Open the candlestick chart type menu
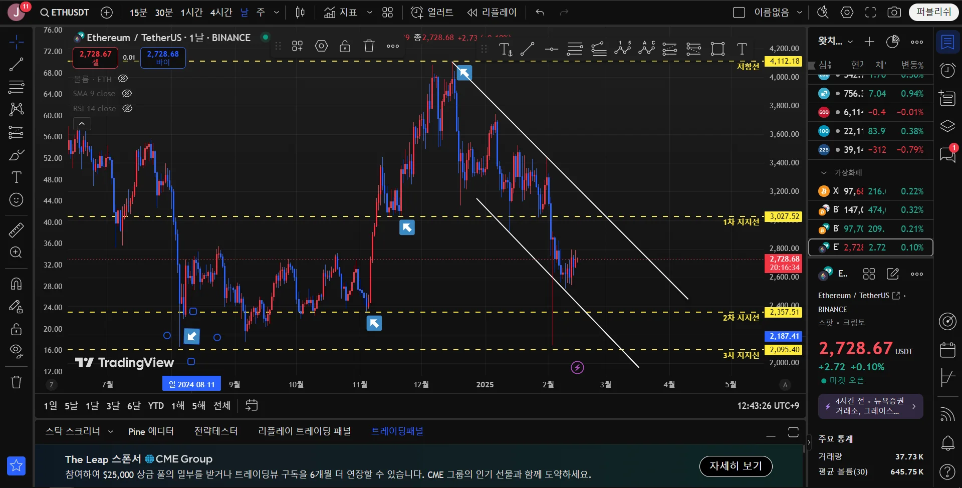 click(300, 13)
